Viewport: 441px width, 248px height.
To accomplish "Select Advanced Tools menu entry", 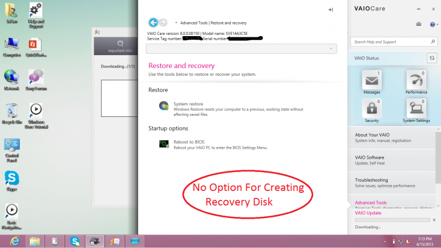I will click(x=392, y=203).
